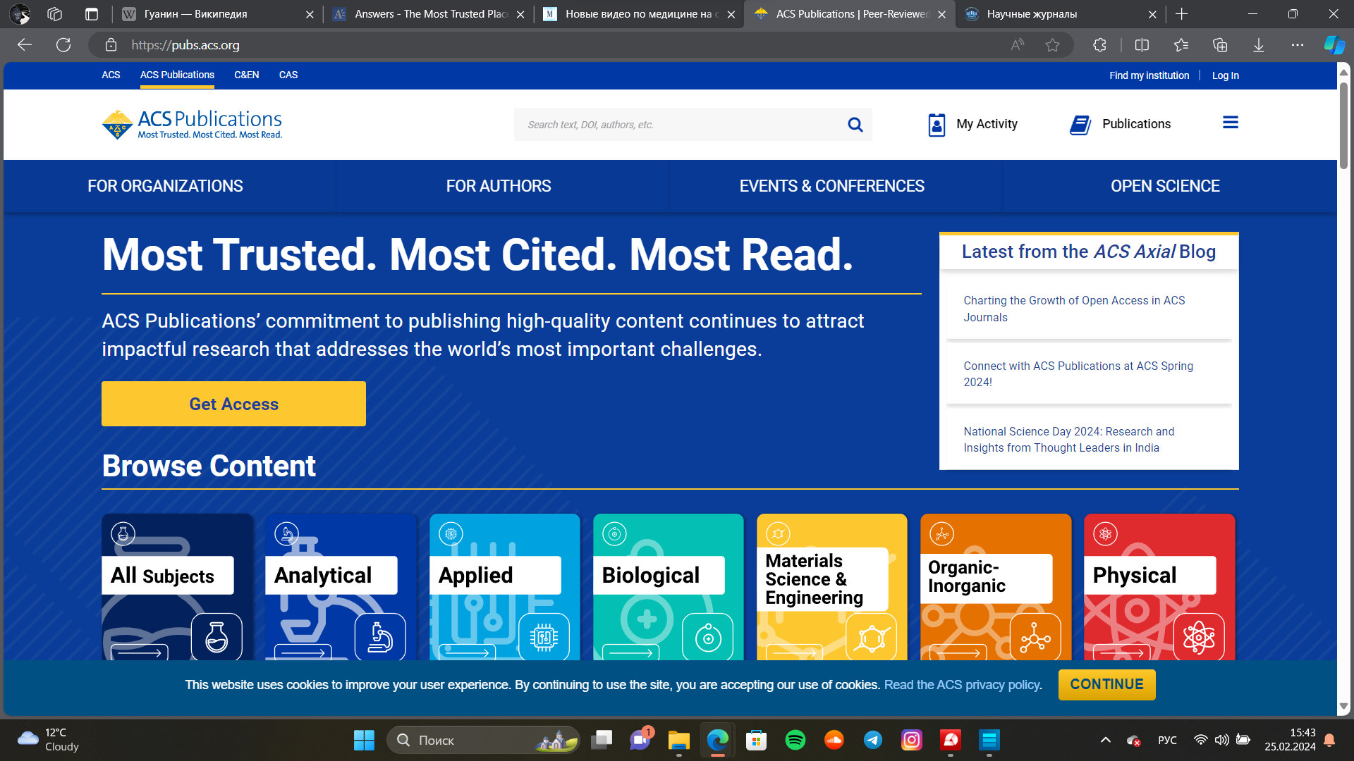1354x761 pixels.
Task: Click the Windows taskbar search box
Action: click(x=483, y=740)
